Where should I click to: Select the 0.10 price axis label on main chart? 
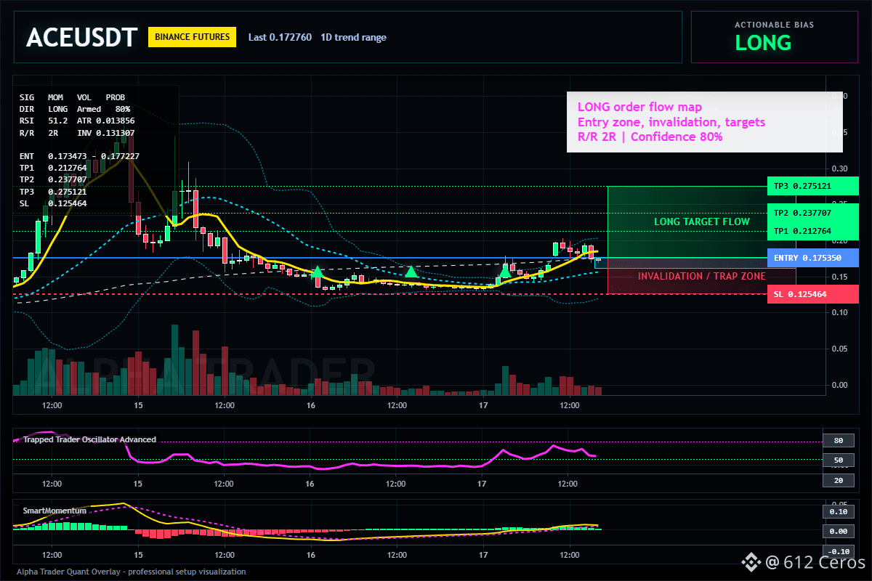(839, 312)
